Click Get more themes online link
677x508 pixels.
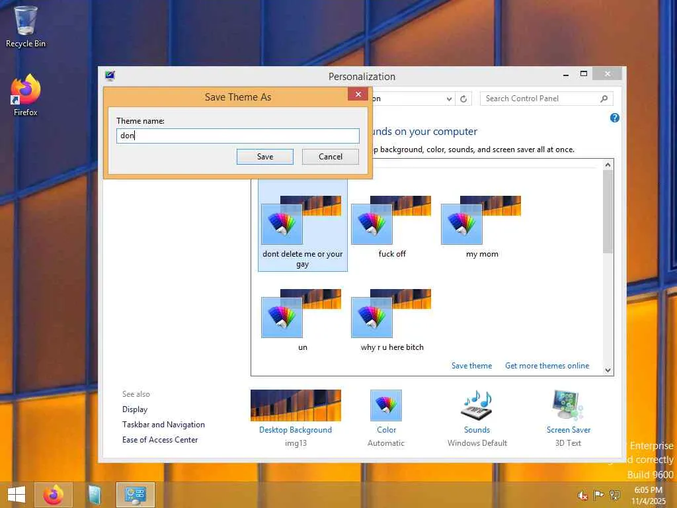point(547,366)
